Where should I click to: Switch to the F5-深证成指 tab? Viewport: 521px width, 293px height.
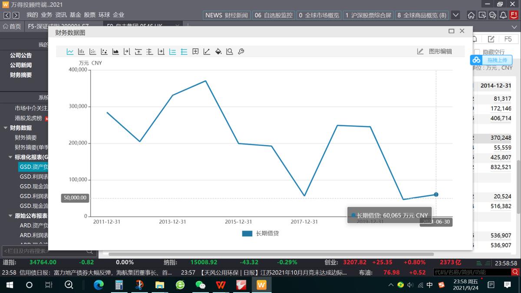63,26
